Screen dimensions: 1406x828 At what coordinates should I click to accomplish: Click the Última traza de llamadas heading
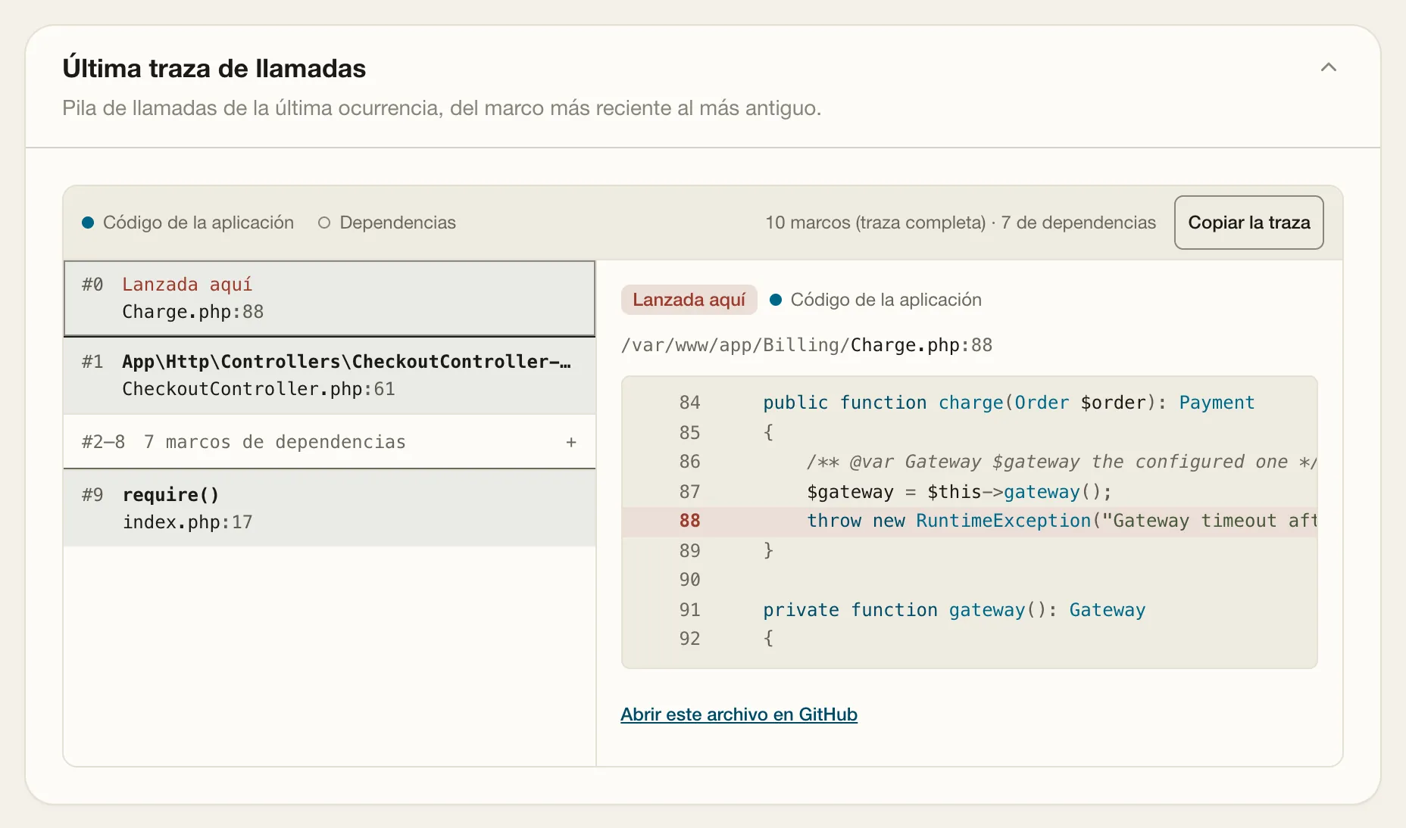tap(214, 68)
